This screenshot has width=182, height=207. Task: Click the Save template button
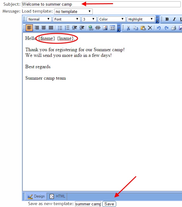point(109,204)
